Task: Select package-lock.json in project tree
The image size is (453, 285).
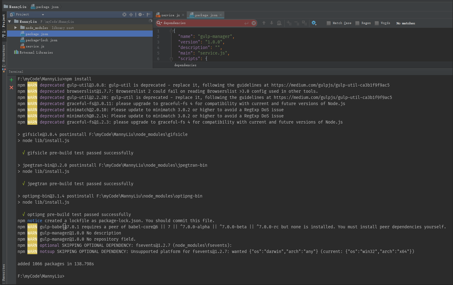Action: tap(80, 40)
